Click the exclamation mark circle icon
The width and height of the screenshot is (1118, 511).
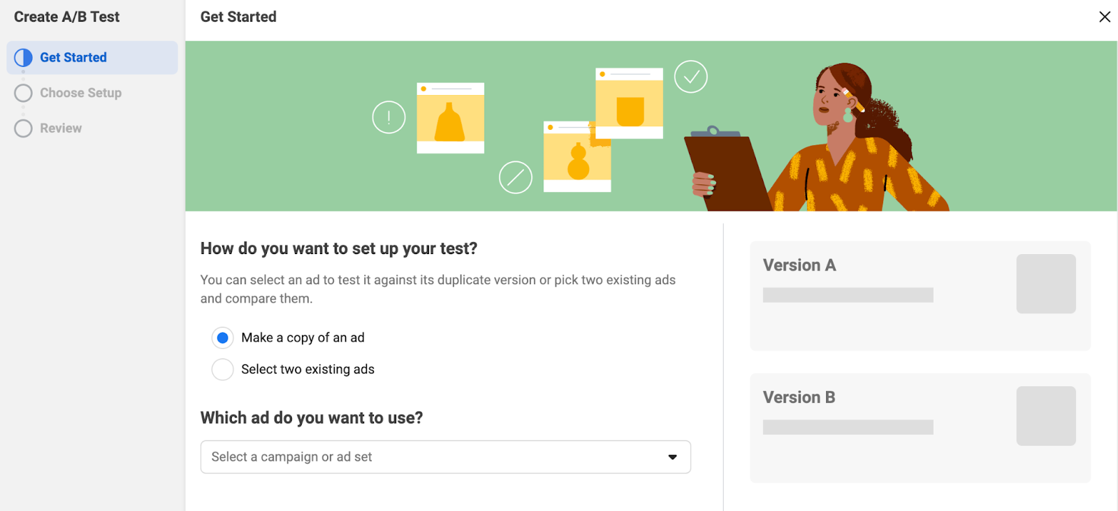pyautogui.click(x=389, y=117)
